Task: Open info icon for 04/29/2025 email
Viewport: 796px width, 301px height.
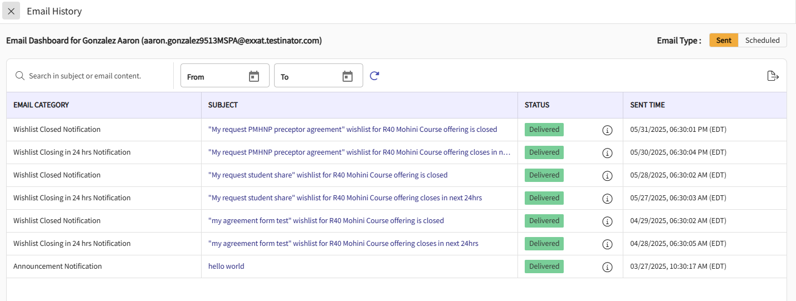Action: point(607,221)
